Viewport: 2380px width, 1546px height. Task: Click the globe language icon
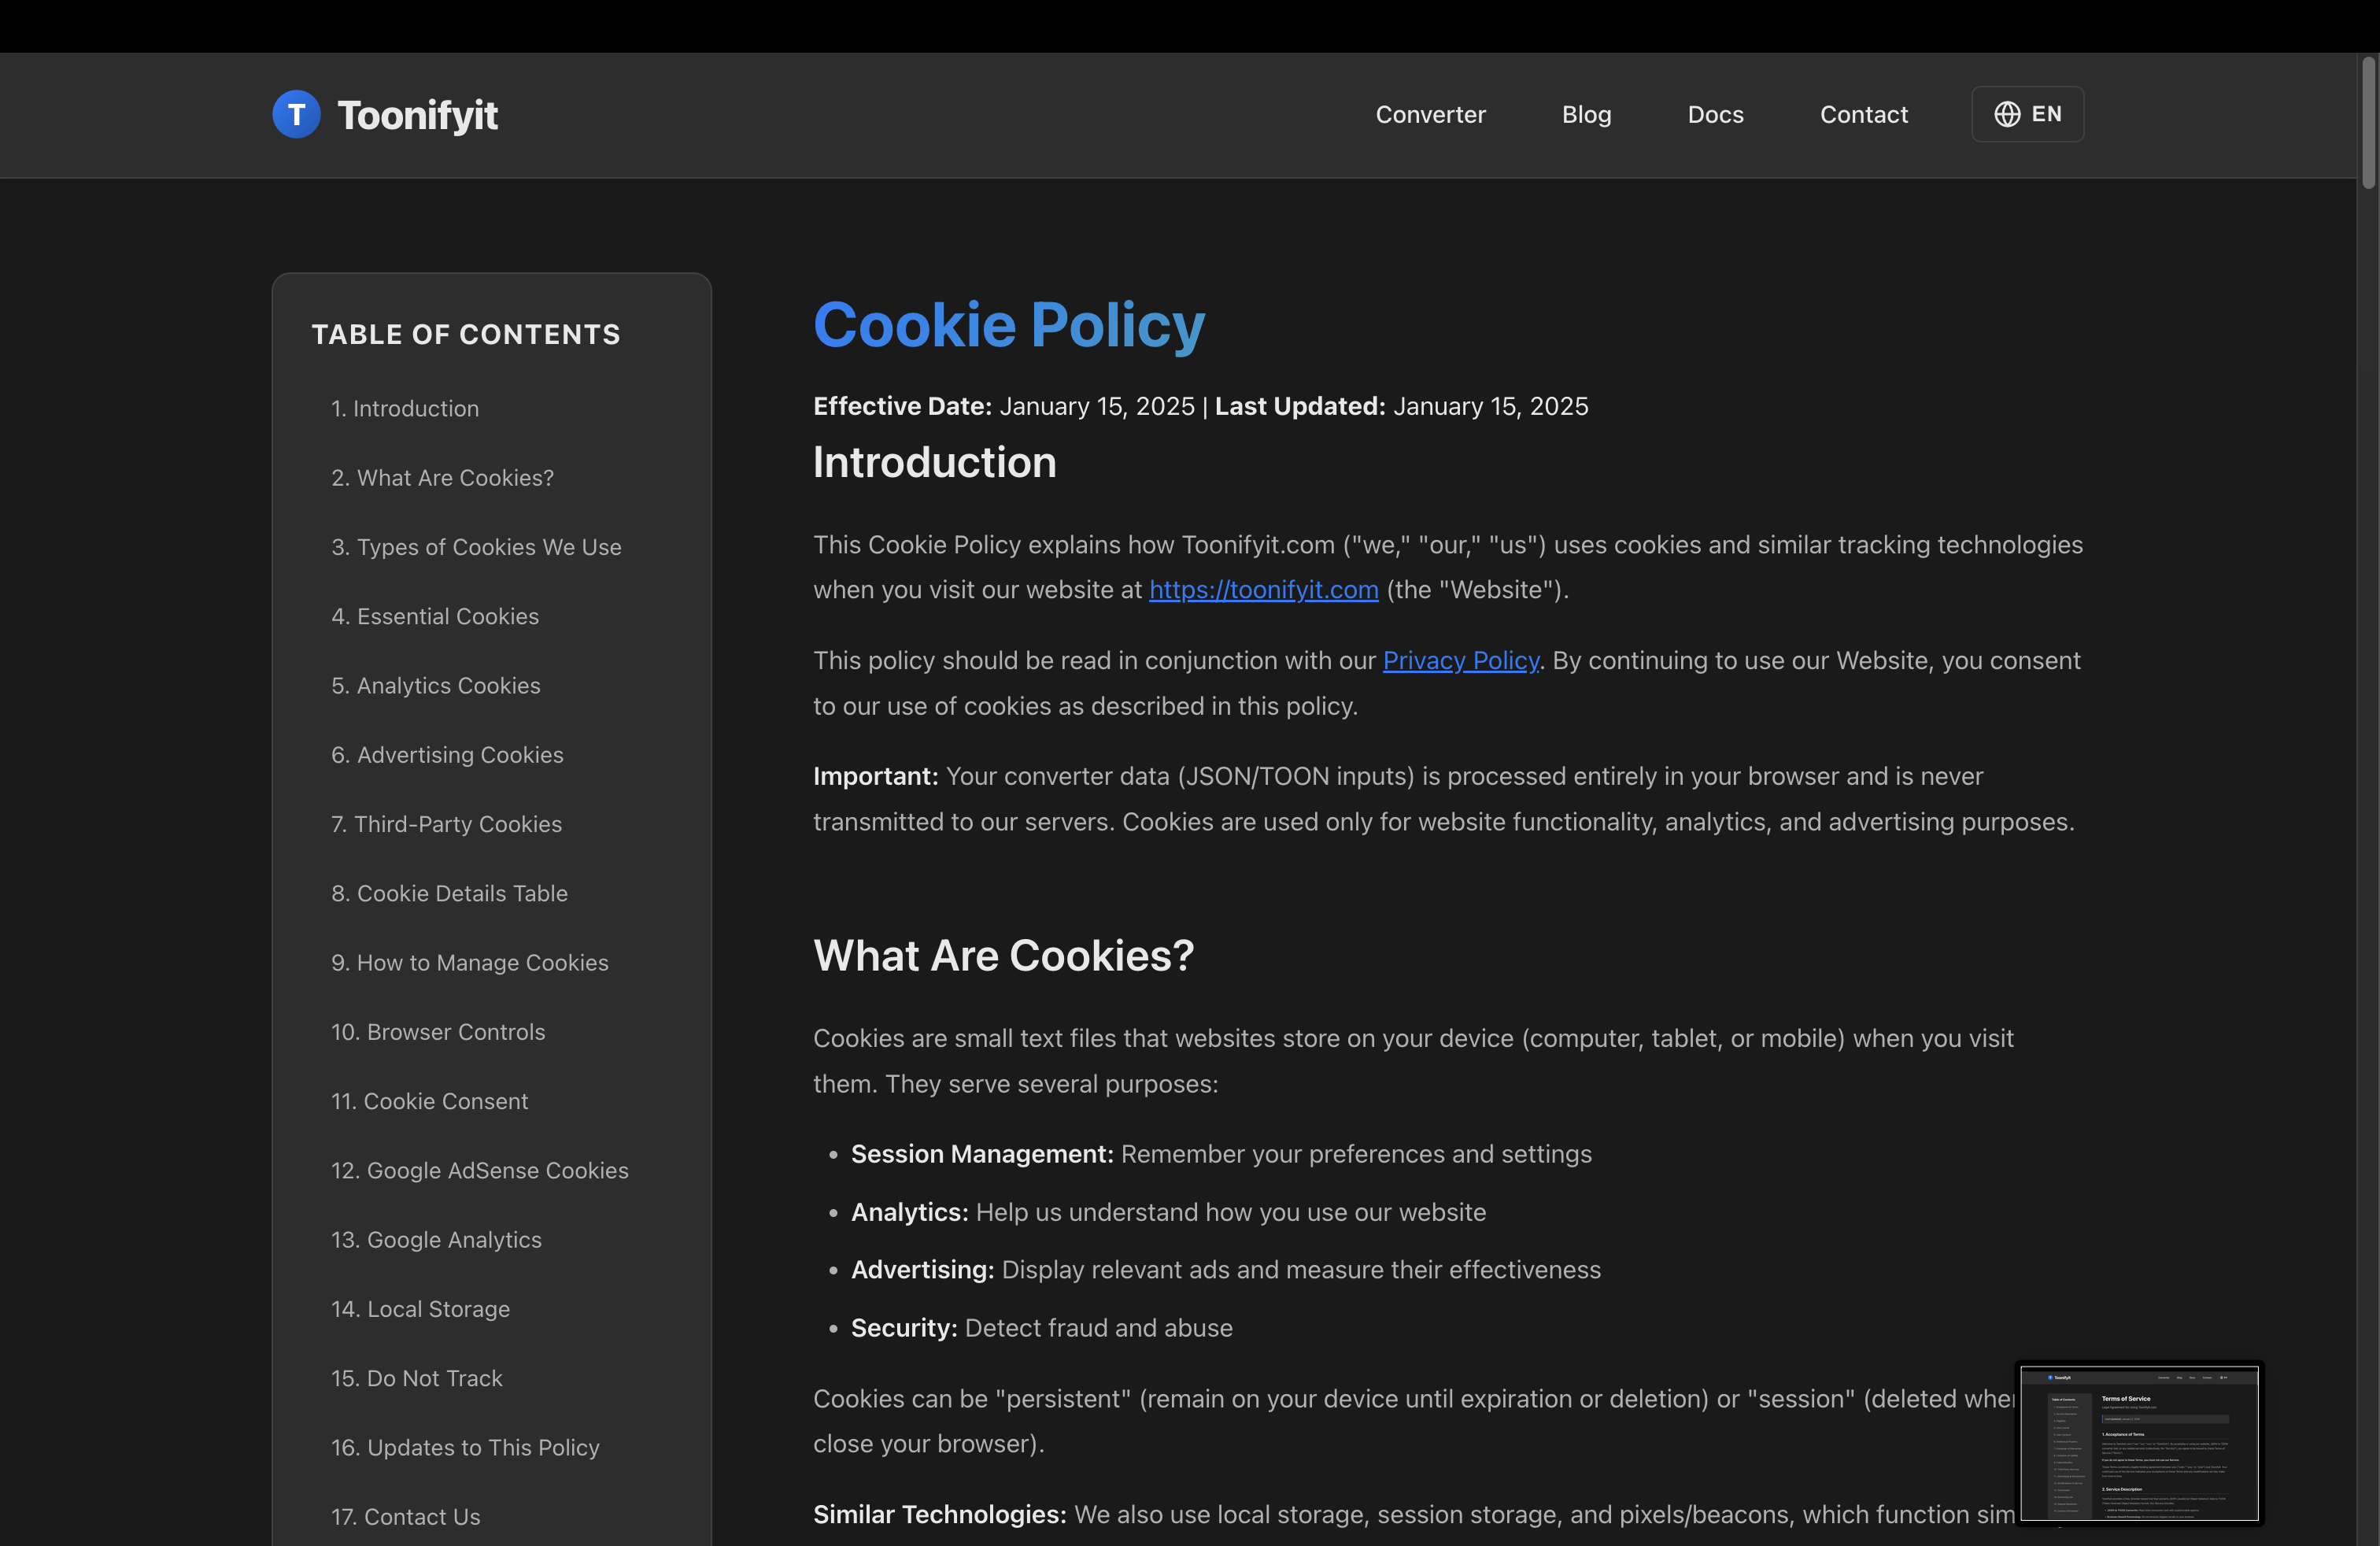click(2009, 114)
